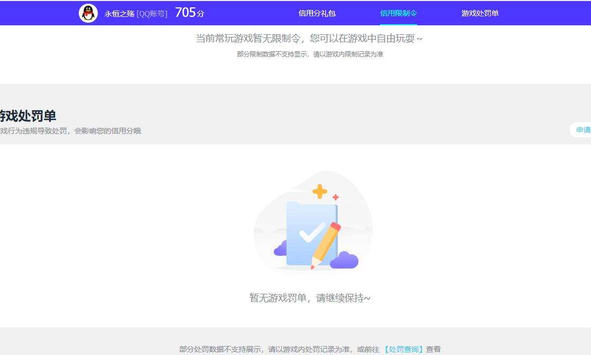This screenshot has height=355, width=591.
Task: Click the note 部分限制数据不支持显示
Action: point(272,54)
